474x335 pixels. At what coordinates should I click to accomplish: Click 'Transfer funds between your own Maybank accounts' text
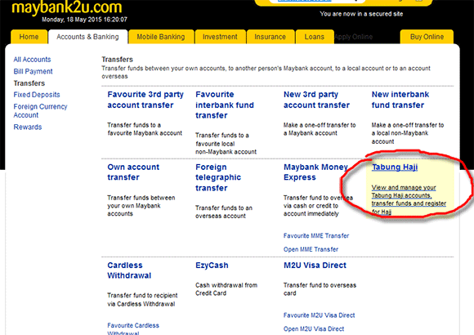141,206
